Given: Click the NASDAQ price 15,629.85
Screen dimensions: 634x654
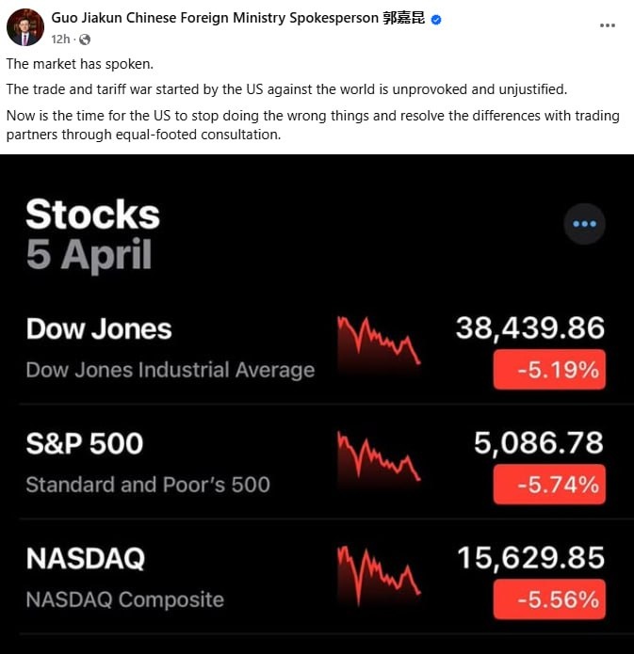Looking at the screenshot, I should pos(530,557).
